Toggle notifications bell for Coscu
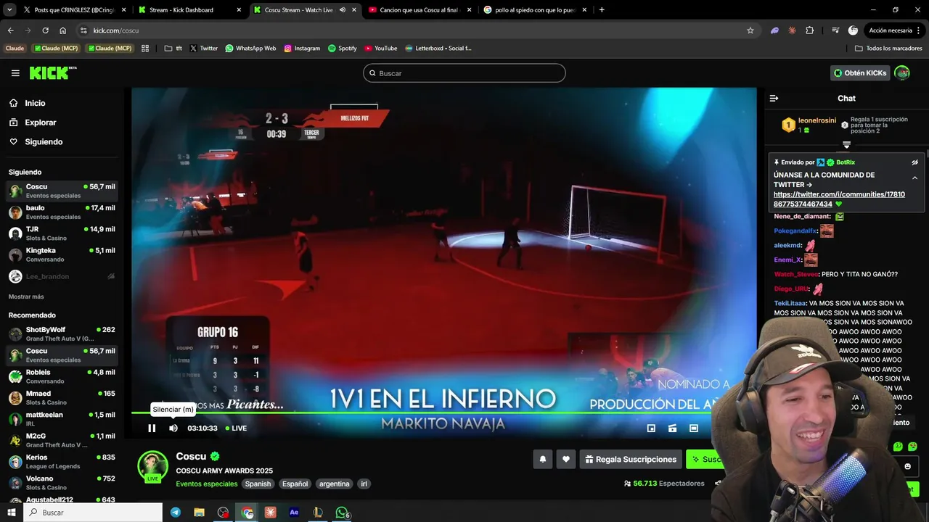This screenshot has width=929, height=522. [543, 459]
